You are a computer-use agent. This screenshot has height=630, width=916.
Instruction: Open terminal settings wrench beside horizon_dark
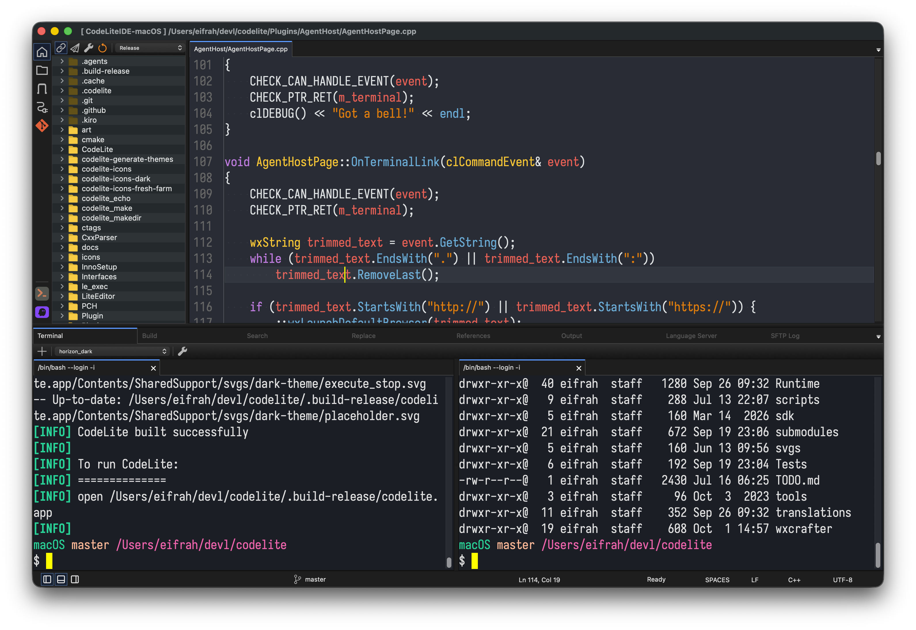click(182, 351)
